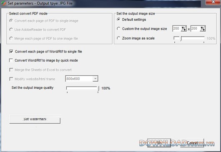Viewport: 221px width, 152px height.
Task: Open the 800x600 frame size dropdown
Action: coord(95,79)
